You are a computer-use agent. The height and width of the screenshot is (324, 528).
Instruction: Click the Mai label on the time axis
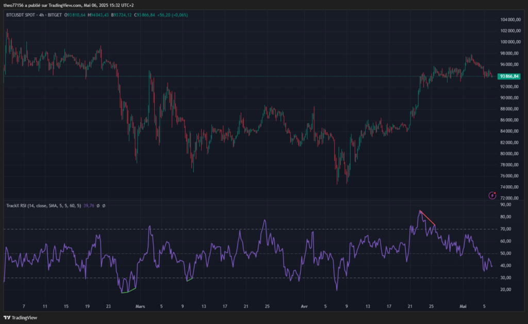click(464, 306)
